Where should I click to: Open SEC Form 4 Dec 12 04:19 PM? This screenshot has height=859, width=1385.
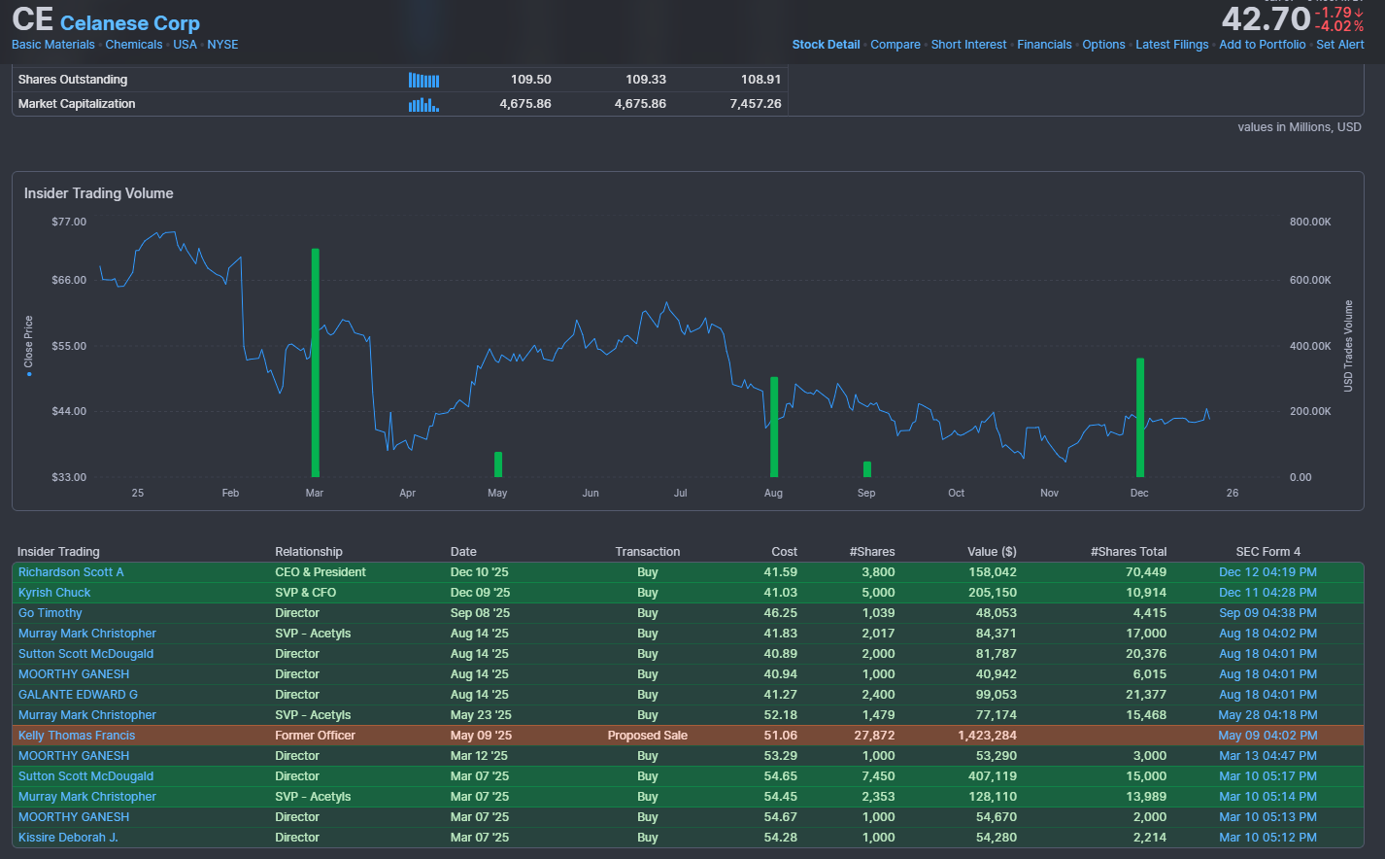1267,572
